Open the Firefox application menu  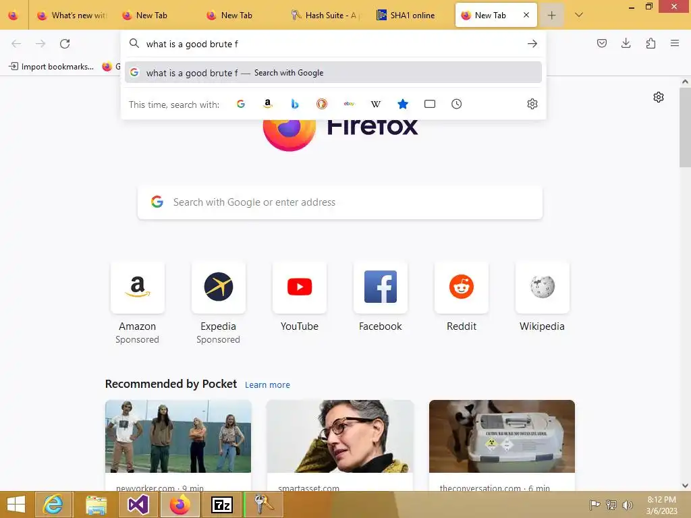coord(675,43)
